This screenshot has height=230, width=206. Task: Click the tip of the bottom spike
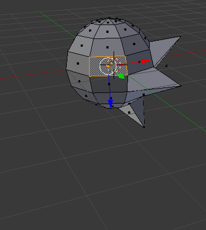coord(144,127)
